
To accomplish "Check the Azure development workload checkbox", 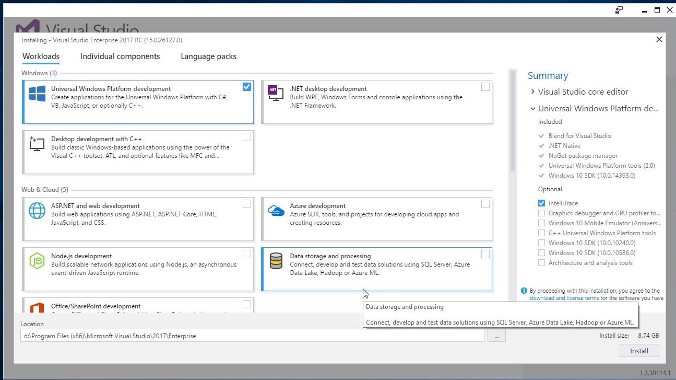I will [x=485, y=204].
